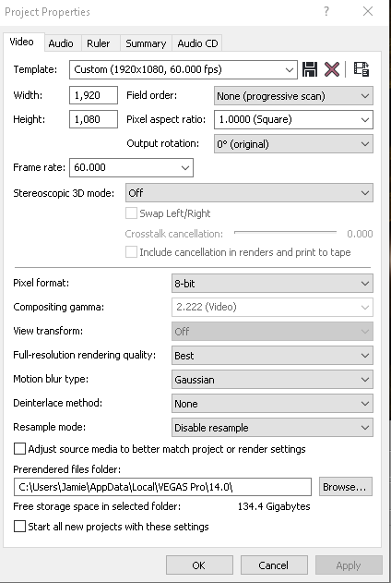Open the Template dropdown list
The image size is (391, 583).
[184, 69]
